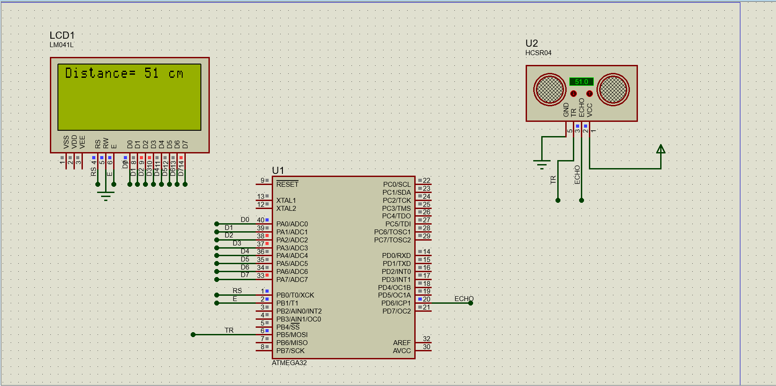
Task: Click the HCSR04 up arrow to increase distance
Action: (589, 93)
